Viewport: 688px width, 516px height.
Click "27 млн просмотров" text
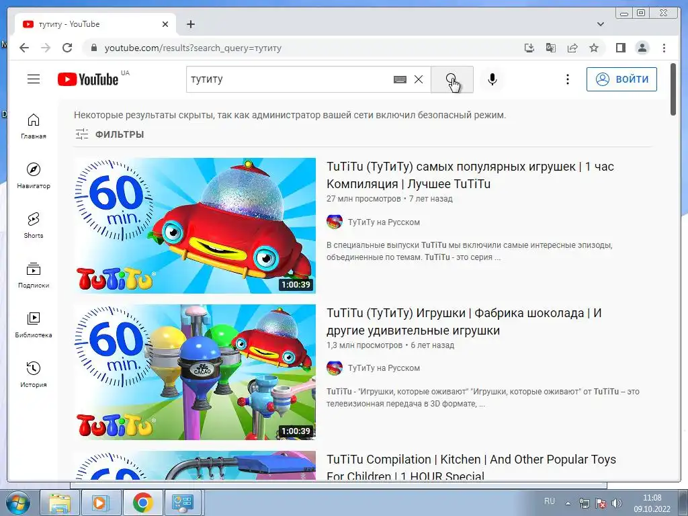pyautogui.click(x=363, y=199)
